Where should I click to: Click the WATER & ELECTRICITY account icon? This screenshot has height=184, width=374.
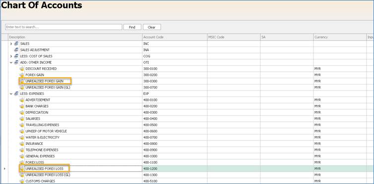click(22, 138)
